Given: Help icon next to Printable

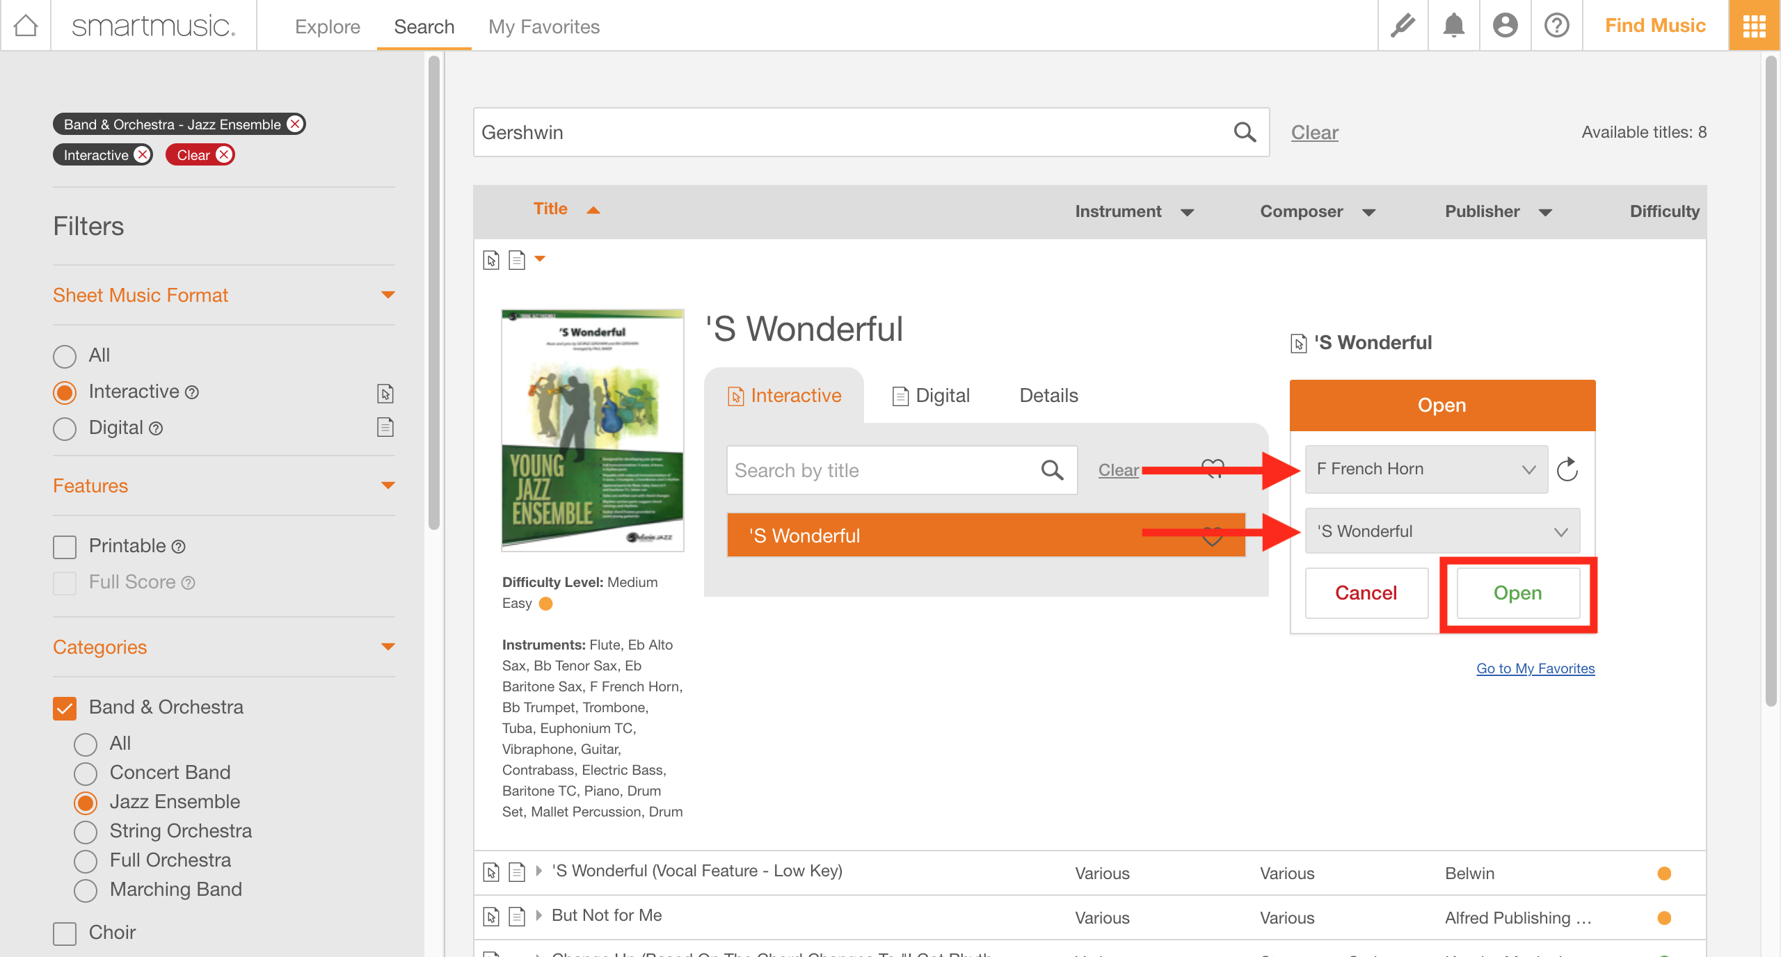Looking at the screenshot, I should [178, 547].
